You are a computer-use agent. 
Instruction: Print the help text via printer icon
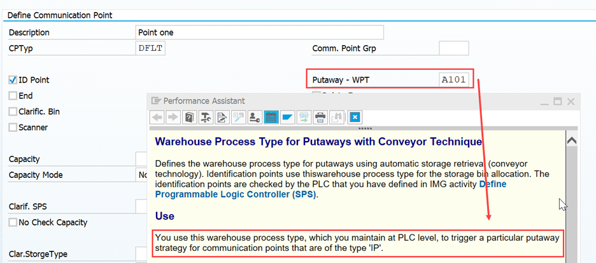(x=320, y=118)
